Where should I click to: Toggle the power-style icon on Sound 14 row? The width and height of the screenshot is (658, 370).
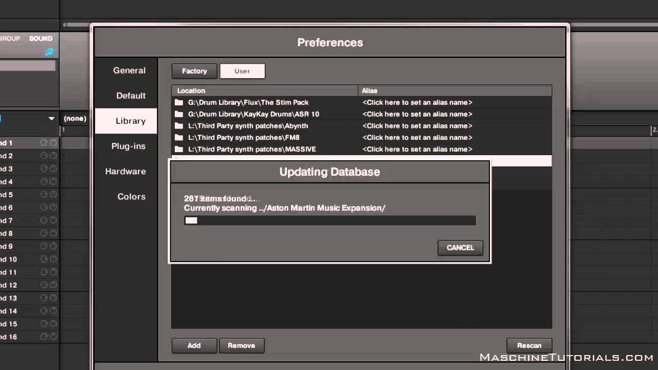[x=53, y=311]
